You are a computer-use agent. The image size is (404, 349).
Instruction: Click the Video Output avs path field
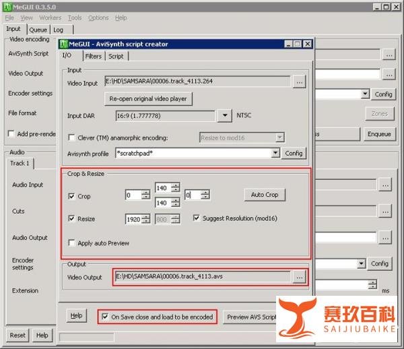(203, 276)
